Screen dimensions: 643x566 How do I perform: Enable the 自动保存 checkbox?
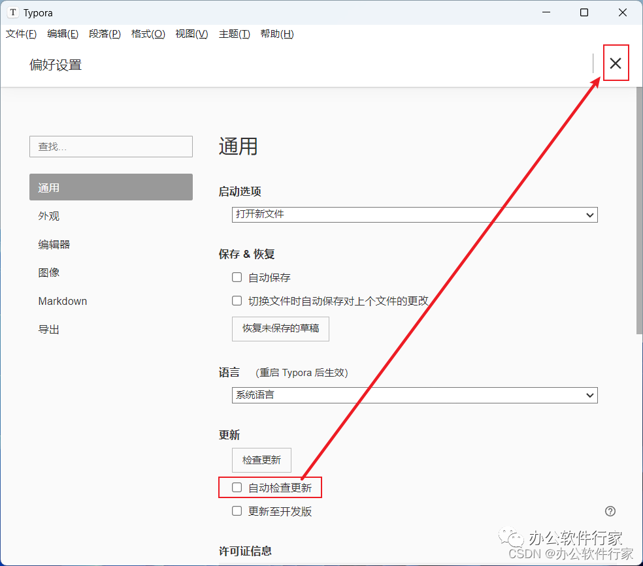coord(237,277)
